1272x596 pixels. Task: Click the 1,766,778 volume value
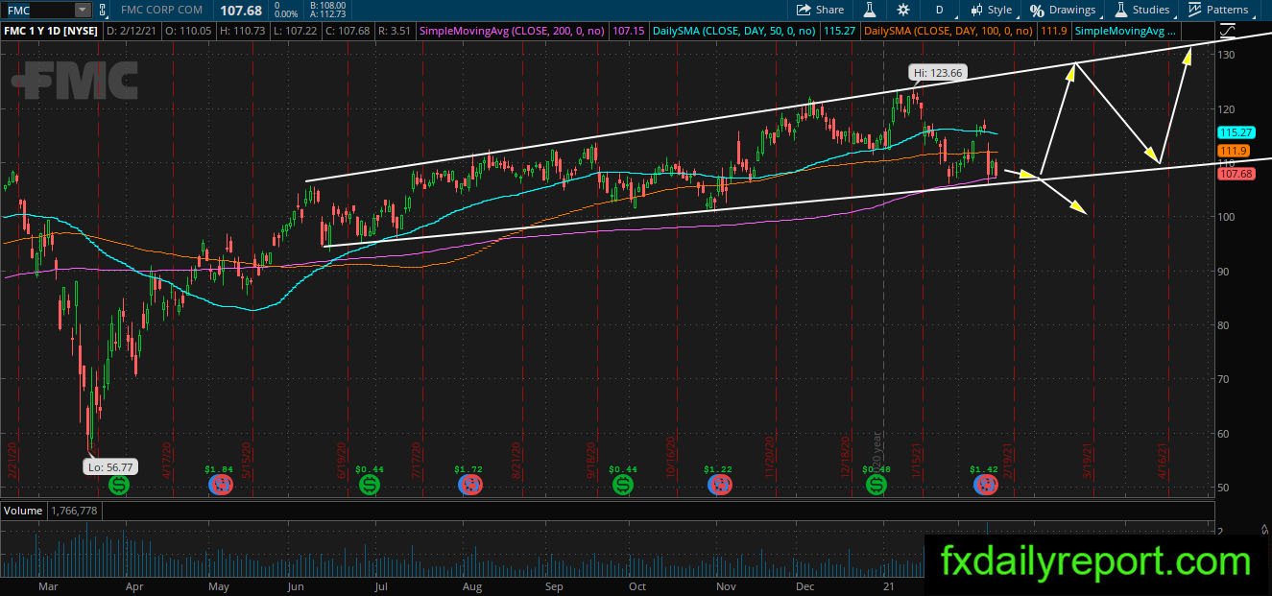coord(74,511)
